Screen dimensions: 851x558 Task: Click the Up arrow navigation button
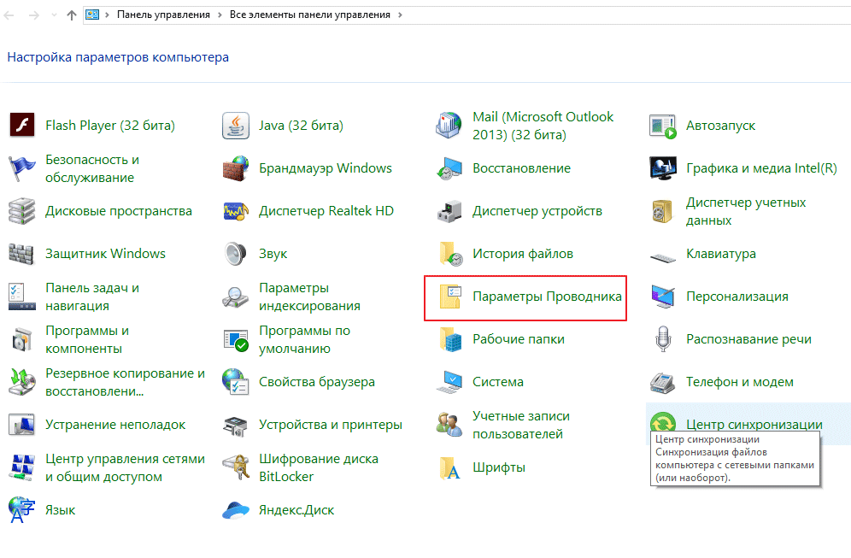tap(70, 15)
